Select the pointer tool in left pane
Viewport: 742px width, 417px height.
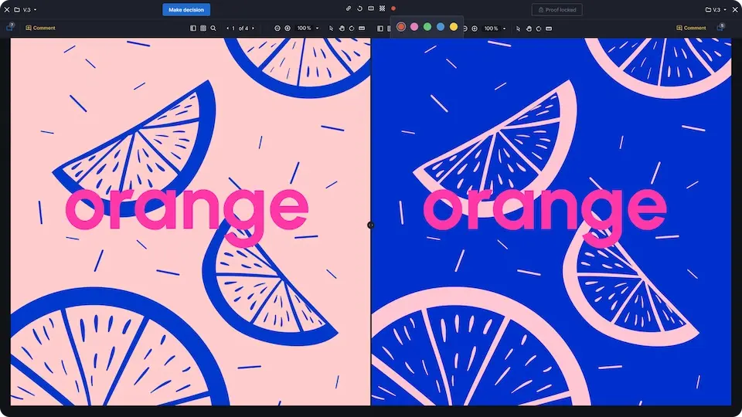pyautogui.click(x=331, y=28)
